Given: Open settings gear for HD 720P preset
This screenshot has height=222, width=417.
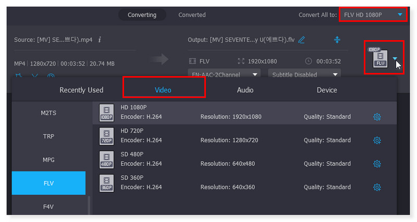Looking at the screenshot, I should coord(377,140).
